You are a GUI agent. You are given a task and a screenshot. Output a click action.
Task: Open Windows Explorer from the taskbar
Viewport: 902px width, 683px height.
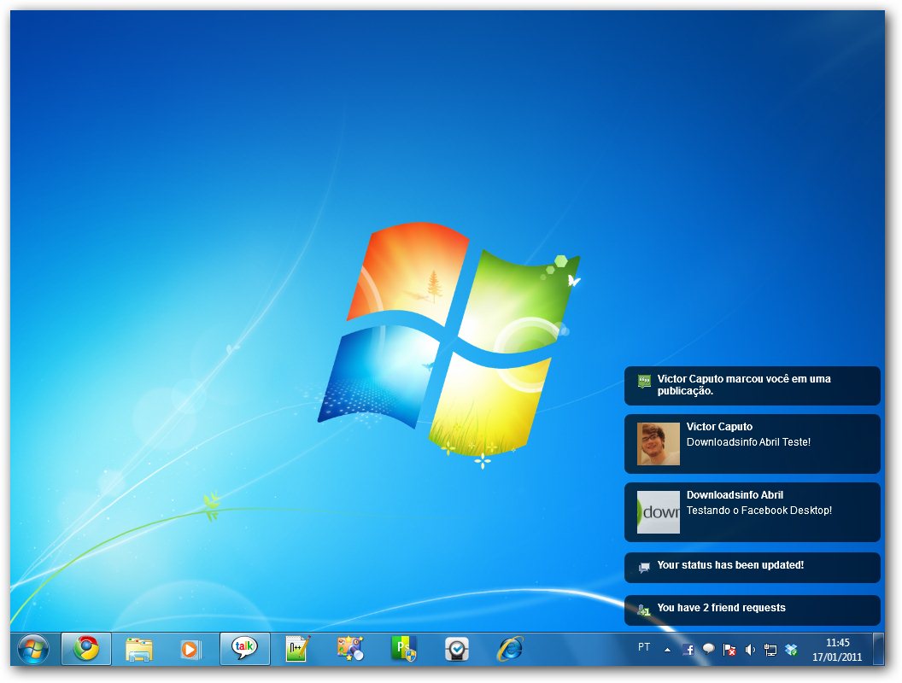coord(138,650)
